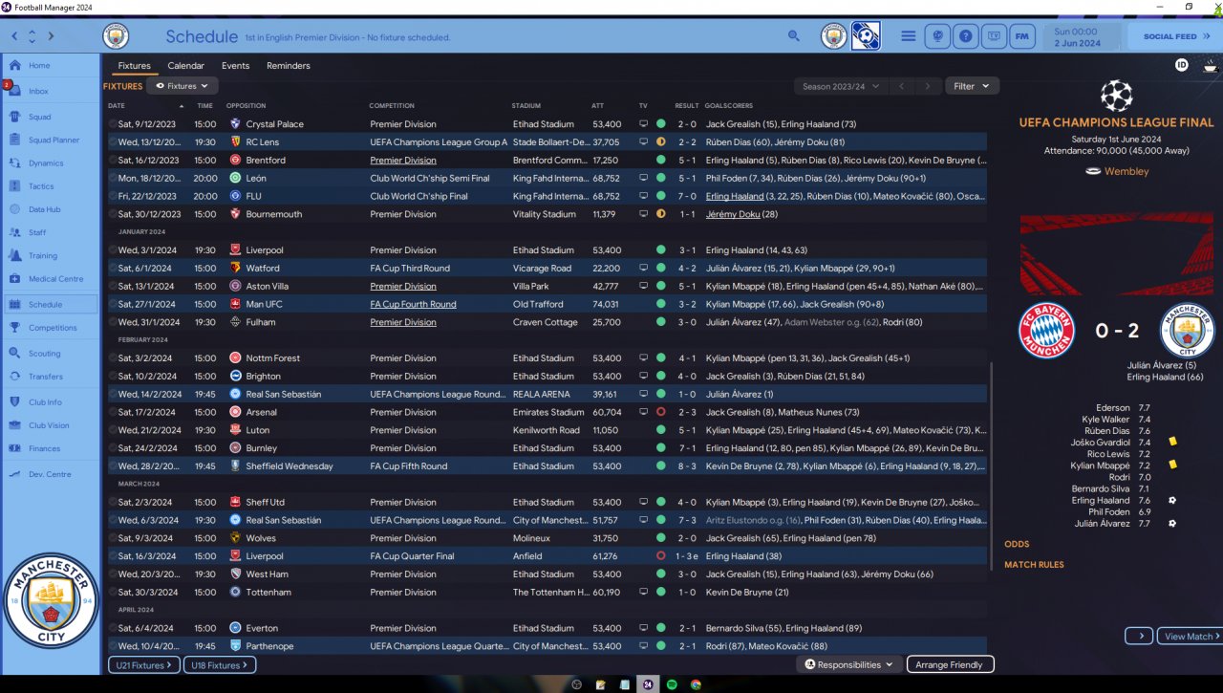This screenshot has width=1223, height=693.
Task: Open the hamburger main menu
Action: coord(909,36)
